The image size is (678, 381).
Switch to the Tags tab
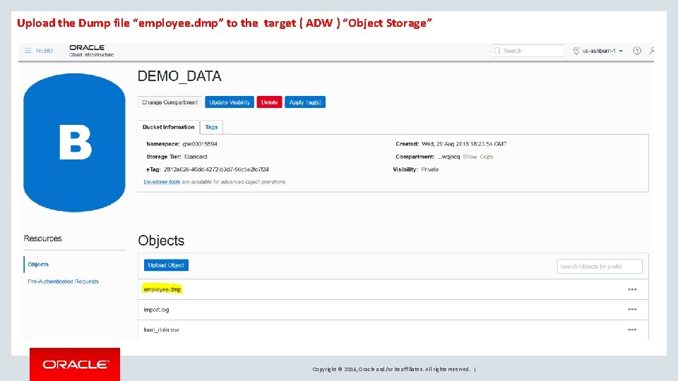coord(211,127)
